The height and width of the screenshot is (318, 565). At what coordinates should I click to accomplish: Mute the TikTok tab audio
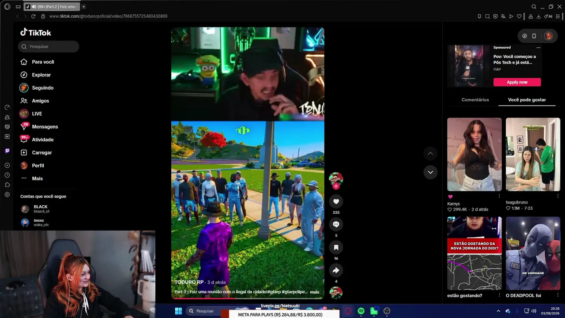(x=34, y=7)
